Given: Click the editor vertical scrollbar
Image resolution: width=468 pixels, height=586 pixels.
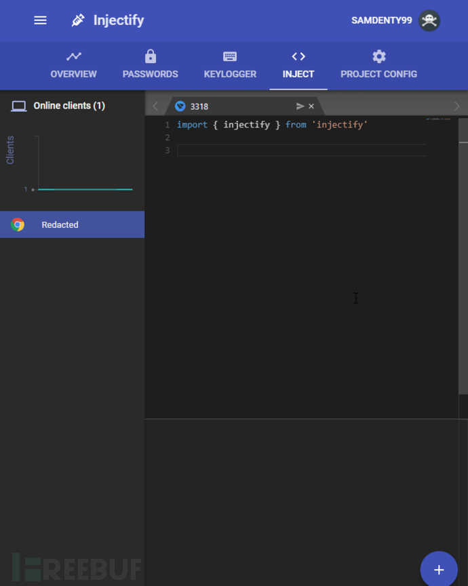Looking at the screenshot, I should [463, 256].
